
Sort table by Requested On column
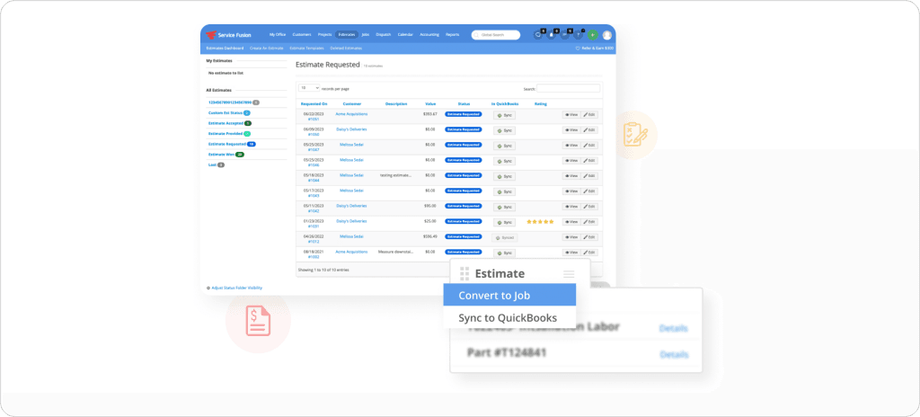coord(314,104)
